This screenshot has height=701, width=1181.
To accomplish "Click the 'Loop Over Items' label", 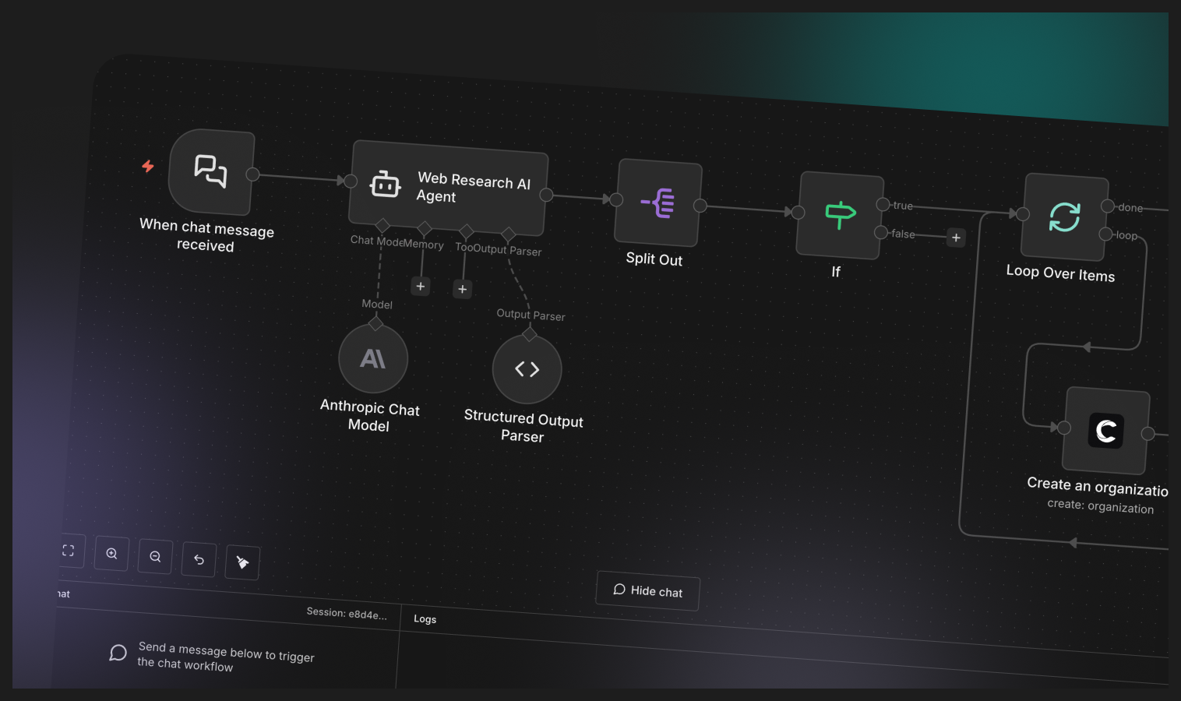I will pos(1060,273).
